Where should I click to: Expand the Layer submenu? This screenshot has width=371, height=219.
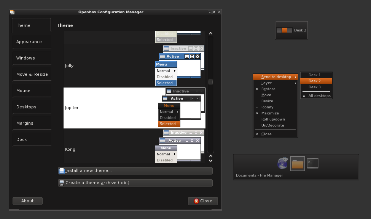click(275, 83)
